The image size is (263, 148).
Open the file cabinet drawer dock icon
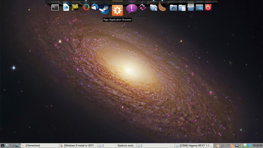click(191, 7)
